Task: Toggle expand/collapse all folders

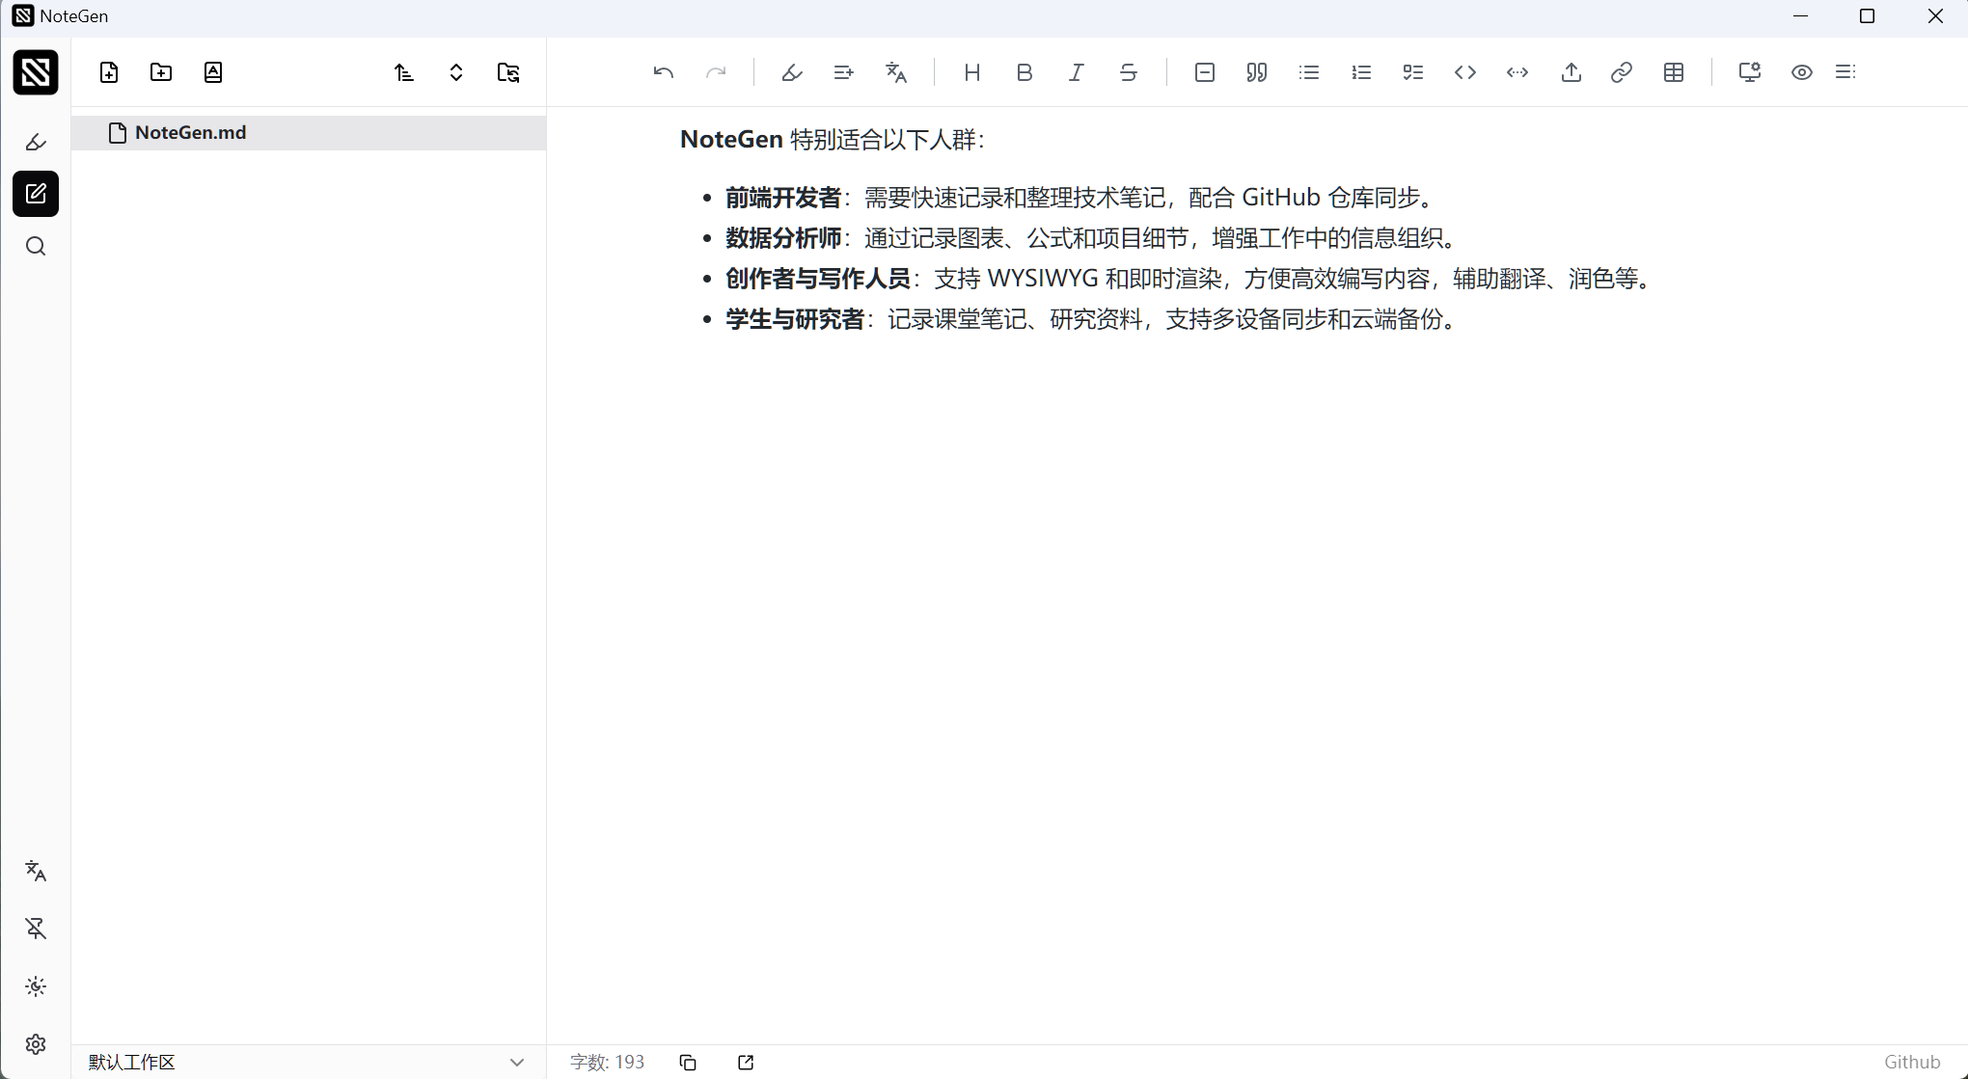Action: click(456, 72)
